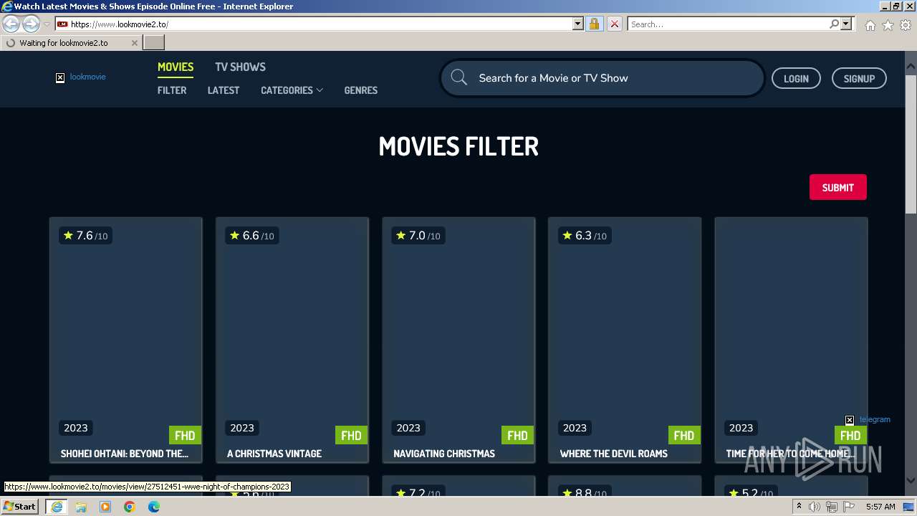Click the taskbar clock showing 5:57 AM

pos(880,507)
